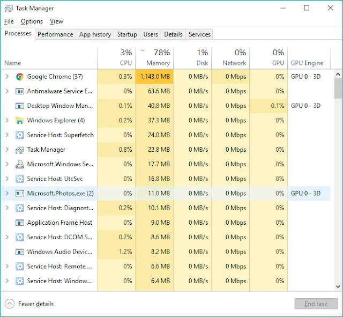Switch to the App history tab
This screenshot has width=343, height=317.
(x=95, y=34)
